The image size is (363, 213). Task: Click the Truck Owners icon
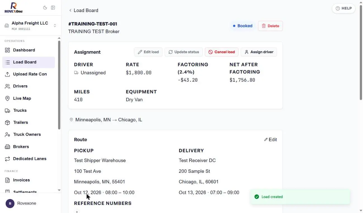click(x=8, y=134)
